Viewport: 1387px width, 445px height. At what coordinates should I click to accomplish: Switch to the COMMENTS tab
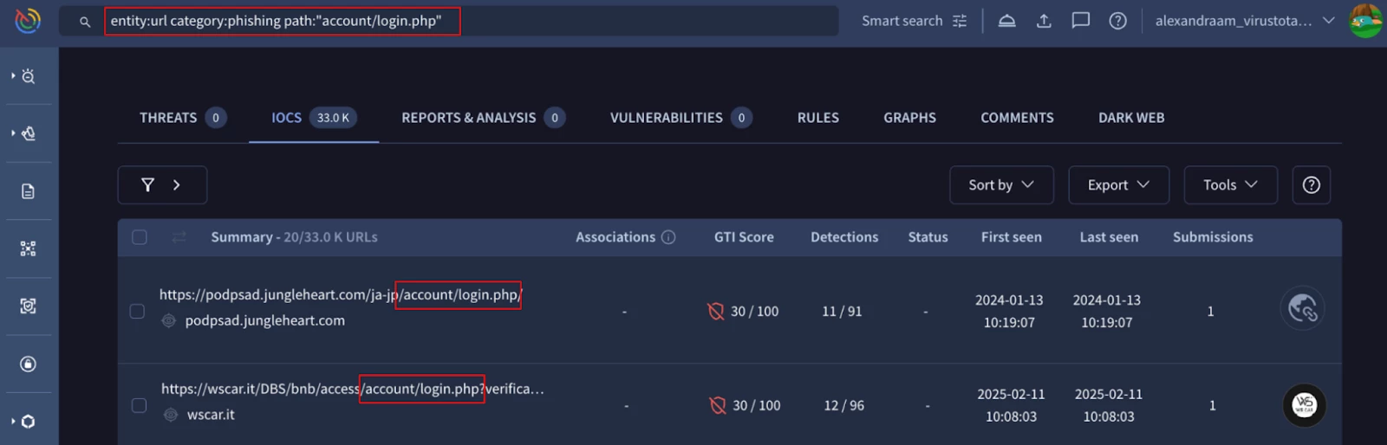pos(1017,118)
